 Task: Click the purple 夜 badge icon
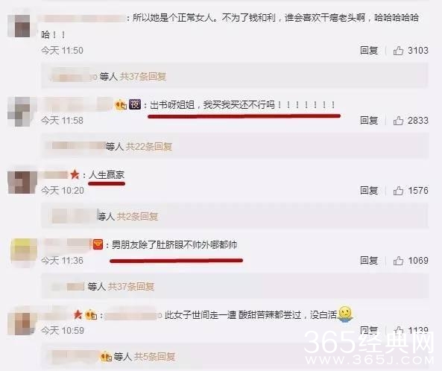point(135,104)
